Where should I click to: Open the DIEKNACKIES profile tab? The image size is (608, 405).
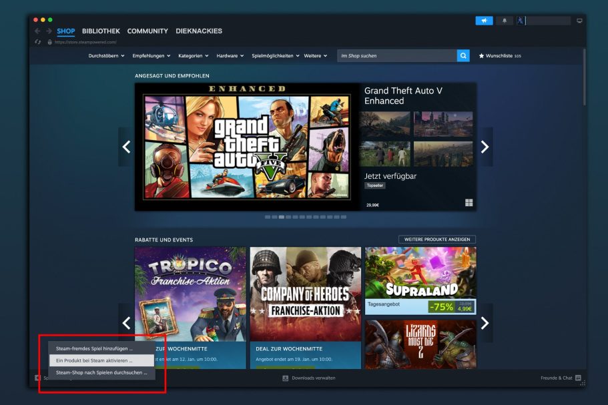pyautogui.click(x=199, y=31)
